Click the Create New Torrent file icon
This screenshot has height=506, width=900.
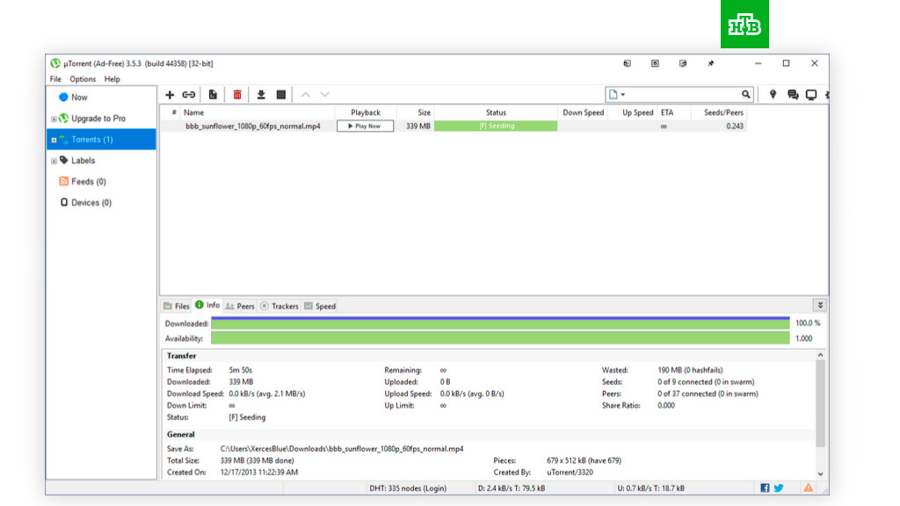coord(213,95)
